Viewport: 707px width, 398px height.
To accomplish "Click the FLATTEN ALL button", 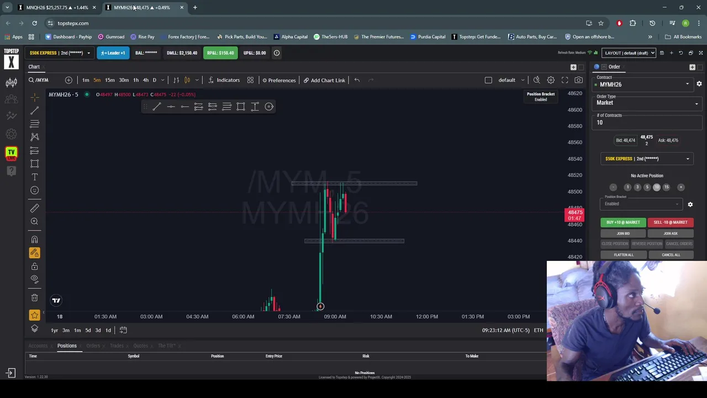I will (x=623, y=255).
